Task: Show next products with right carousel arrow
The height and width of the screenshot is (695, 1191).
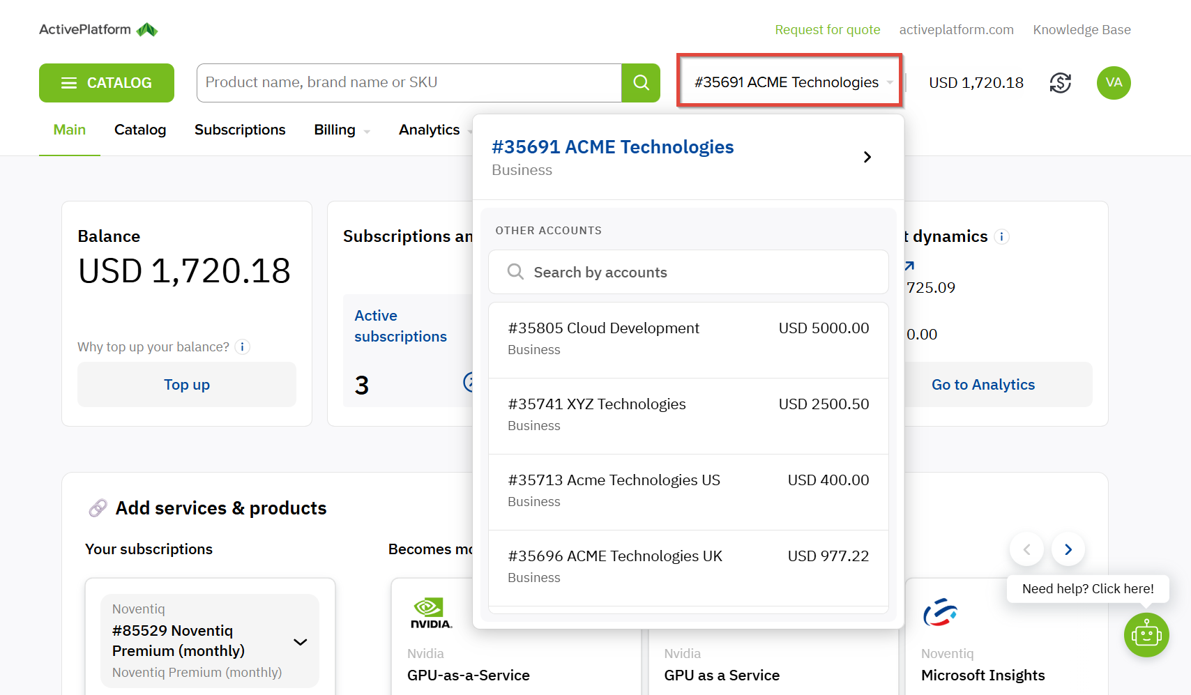Action: (1068, 550)
